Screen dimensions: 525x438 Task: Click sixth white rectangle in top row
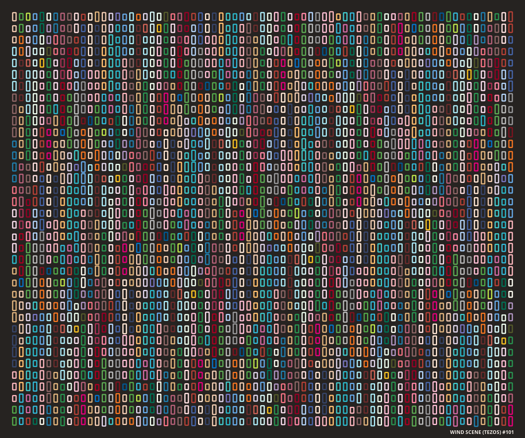(49, 17)
